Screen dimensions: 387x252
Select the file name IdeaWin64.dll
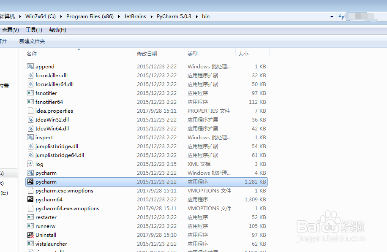(52, 128)
